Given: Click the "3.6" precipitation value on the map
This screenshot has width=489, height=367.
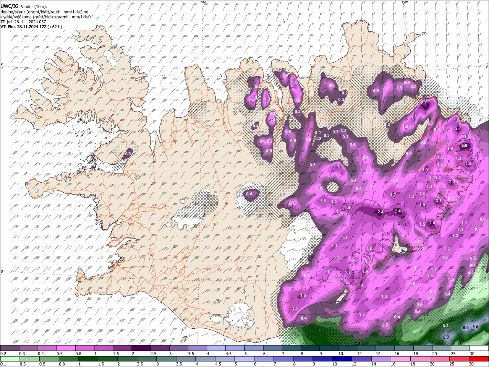Looking at the screenshot, I should pos(464,146).
